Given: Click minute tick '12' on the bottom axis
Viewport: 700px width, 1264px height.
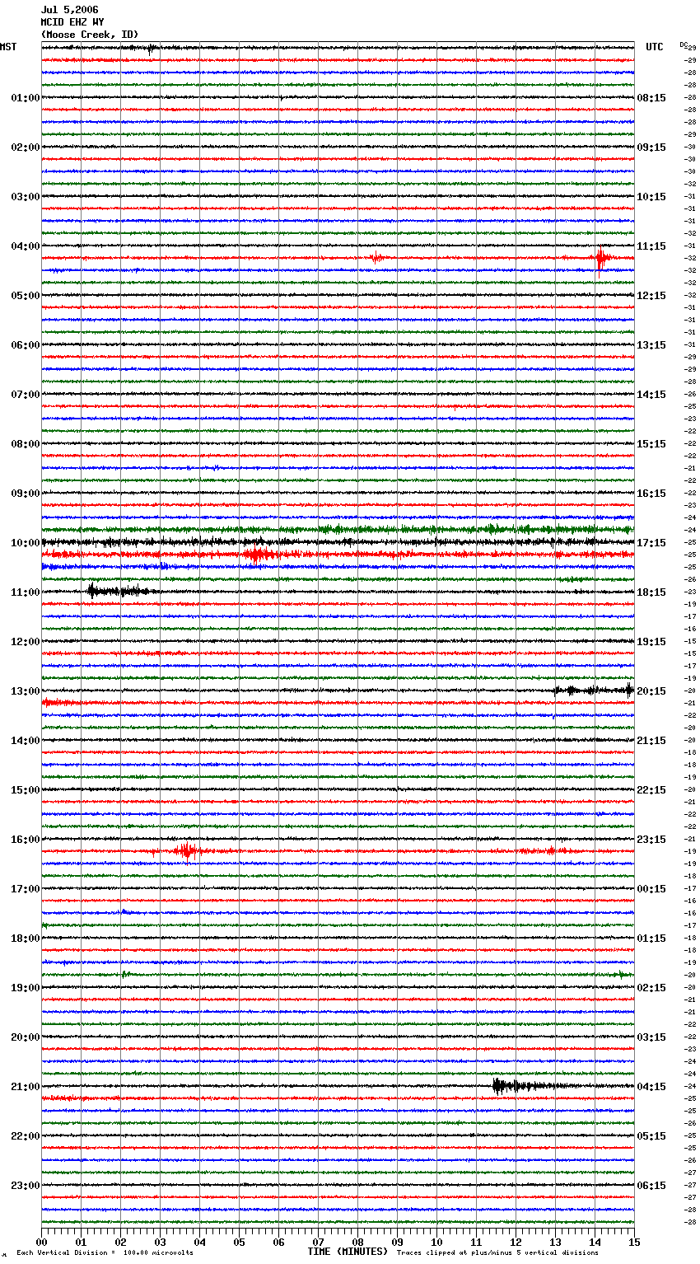Looking at the screenshot, I should click(x=516, y=1242).
